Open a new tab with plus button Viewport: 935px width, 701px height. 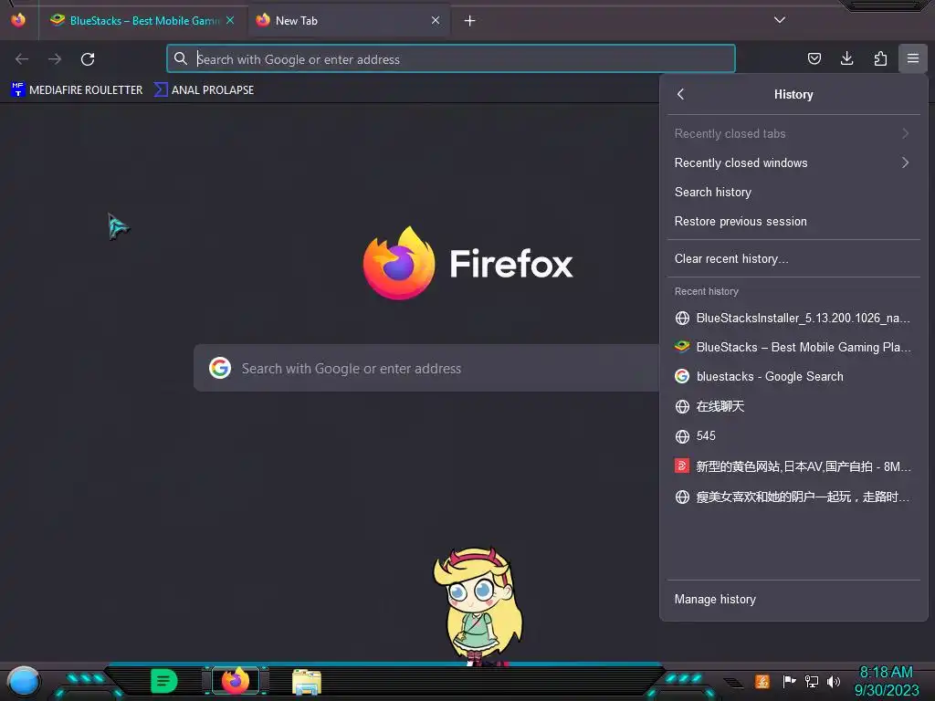470,21
